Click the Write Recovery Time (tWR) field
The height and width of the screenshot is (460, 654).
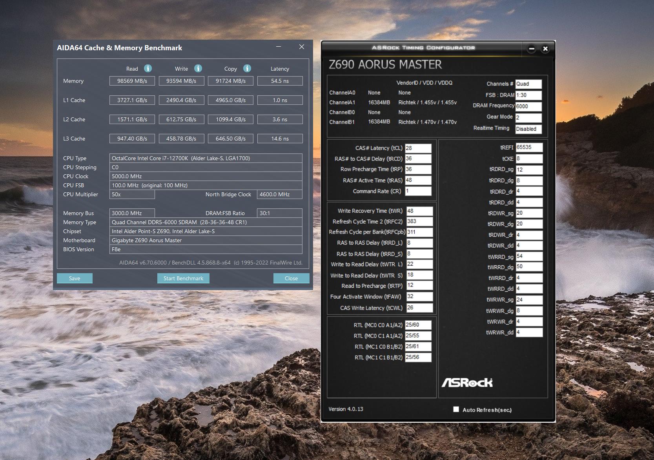(419, 211)
